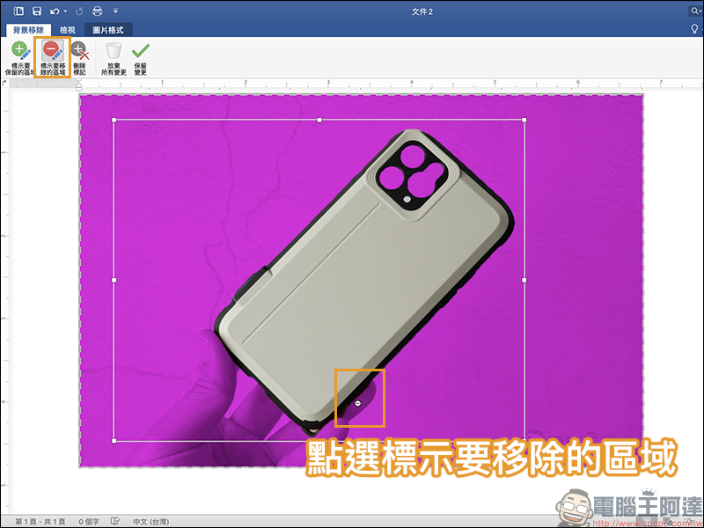Image resolution: width=704 pixels, height=528 pixels.
Task: Open the 圖片格式 ribbon tab
Action: (107, 30)
